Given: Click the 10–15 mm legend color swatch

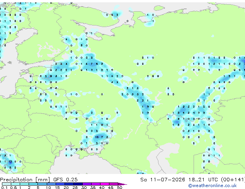Looking at the screenshot, I should point(51,184).
